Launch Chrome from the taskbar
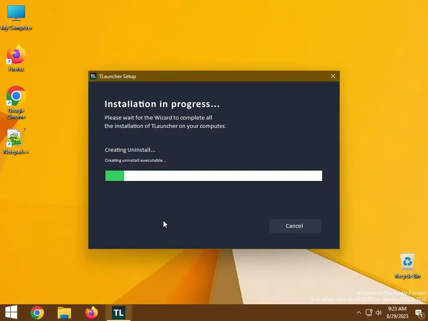 click(37, 313)
